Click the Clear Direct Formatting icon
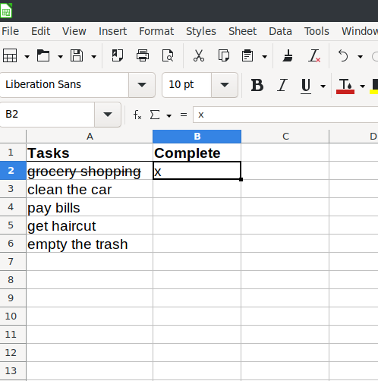378x381 pixels. 314,55
